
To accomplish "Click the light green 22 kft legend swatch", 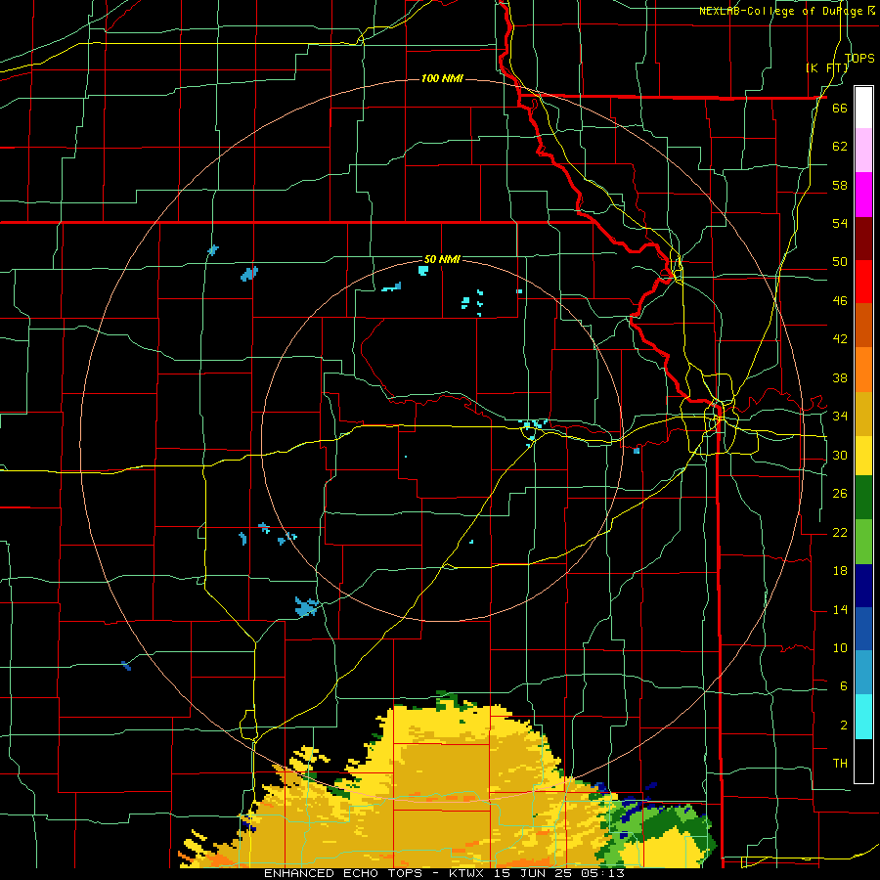I will click(863, 542).
